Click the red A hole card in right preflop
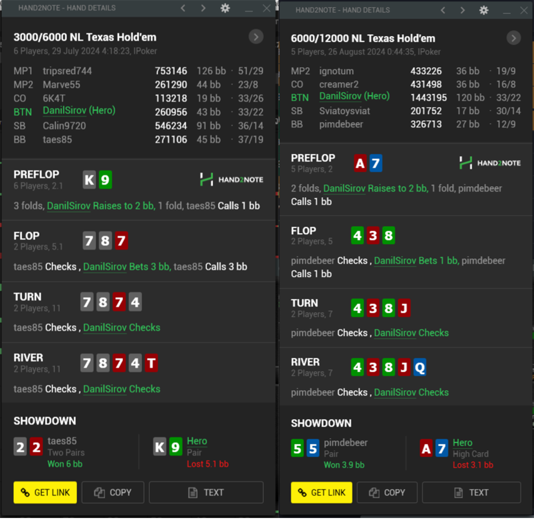The width and height of the screenshot is (534, 519). pos(360,163)
